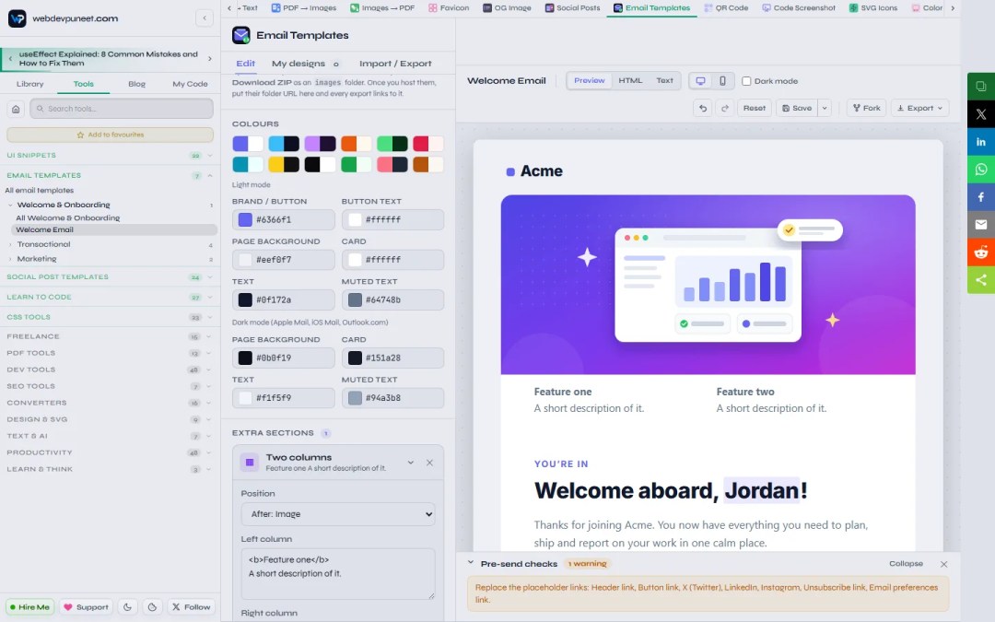Collapse the Two columns section with its chevron
Image resolution: width=995 pixels, height=622 pixels.
click(x=411, y=463)
